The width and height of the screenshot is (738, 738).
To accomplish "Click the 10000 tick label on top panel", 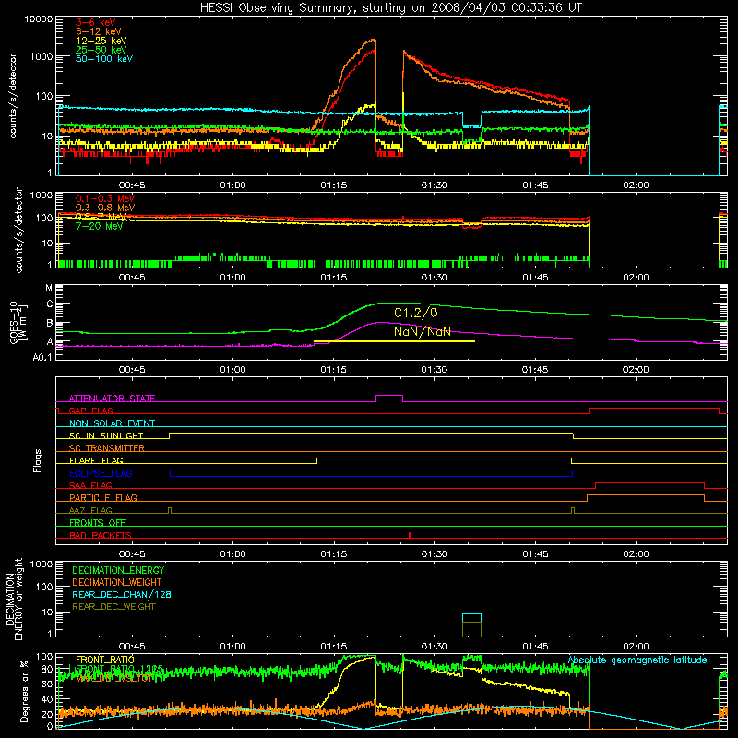I will pyautogui.click(x=39, y=19).
